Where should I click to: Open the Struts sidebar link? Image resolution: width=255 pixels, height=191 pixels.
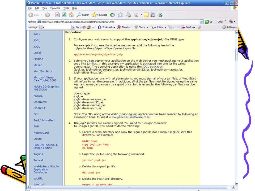coord(37,139)
